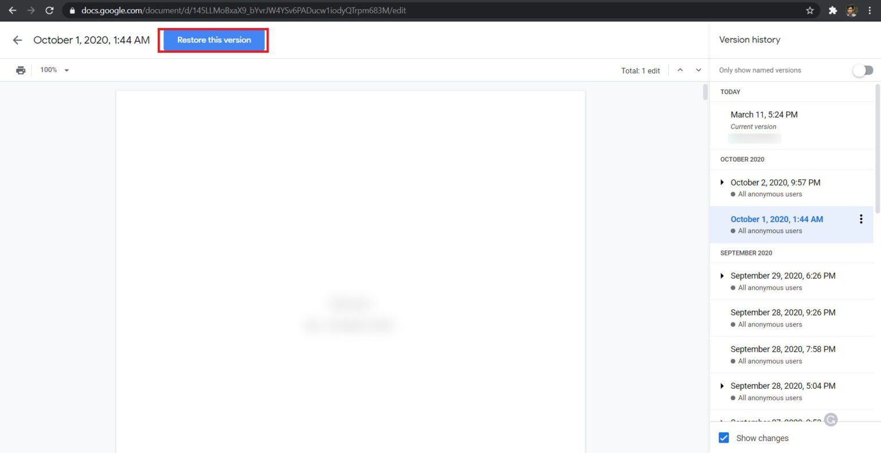Go to previous edit with up chevron
The image size is (881, 453).
680,70
